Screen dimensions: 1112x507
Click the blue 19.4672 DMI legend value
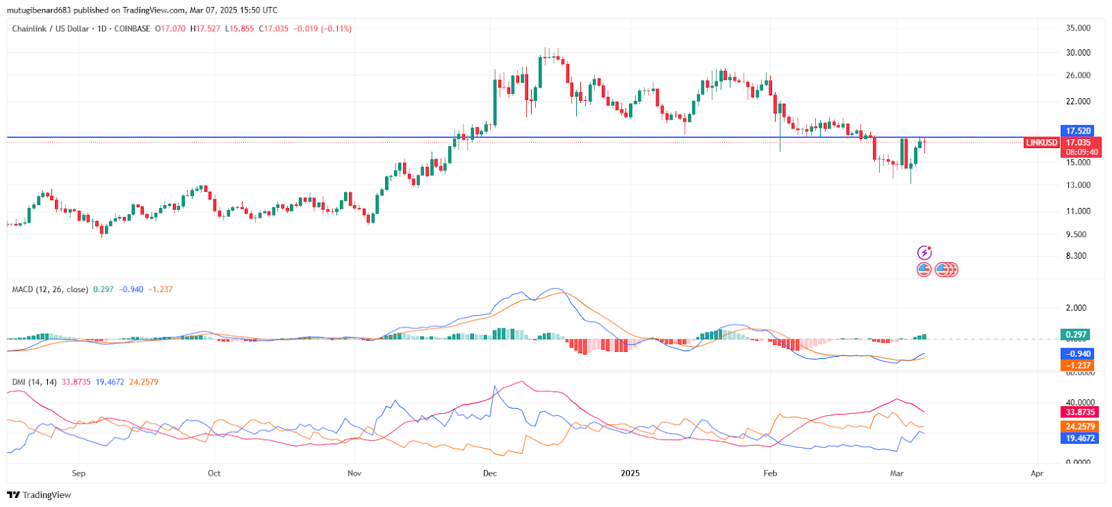pyautogui.click(x=110, y=382)
